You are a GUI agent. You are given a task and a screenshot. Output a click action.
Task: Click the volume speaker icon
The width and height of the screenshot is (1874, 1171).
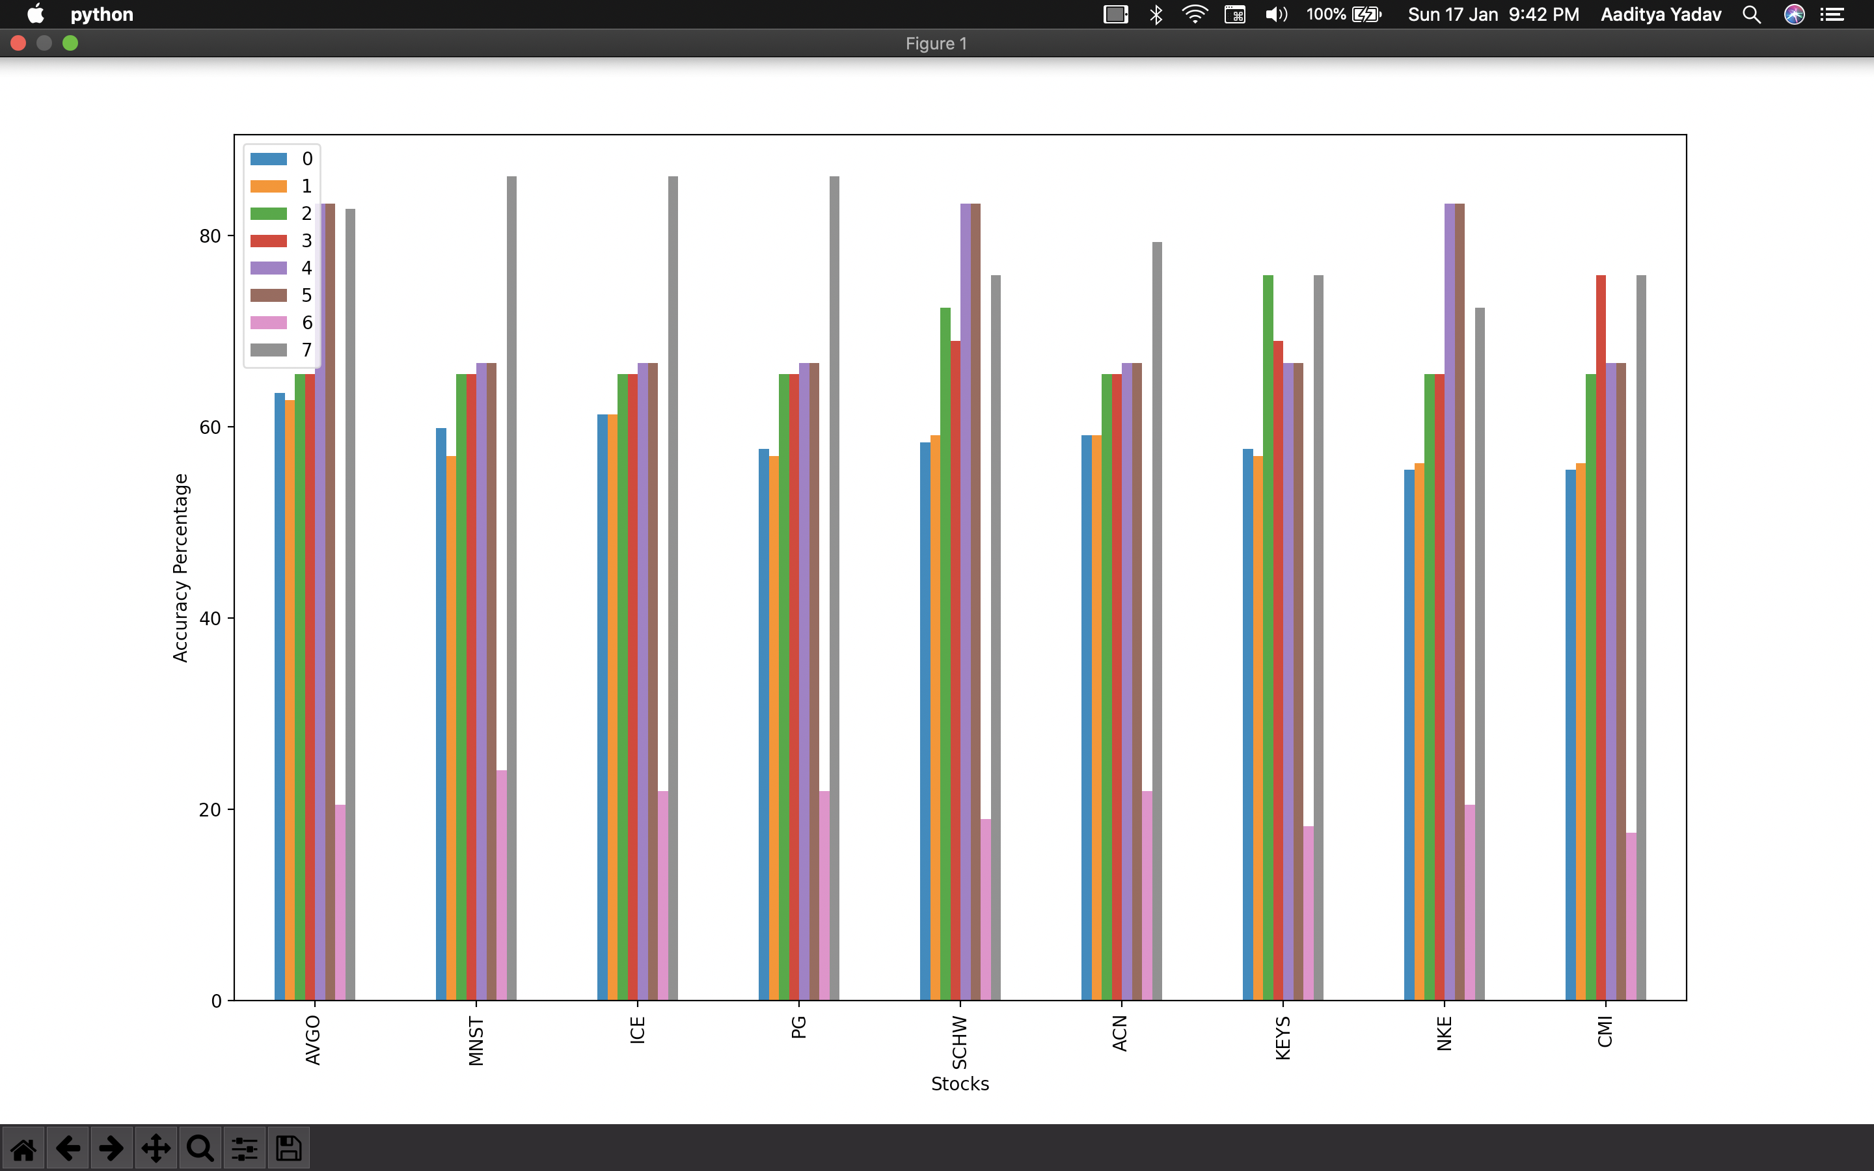[1275, 15]
